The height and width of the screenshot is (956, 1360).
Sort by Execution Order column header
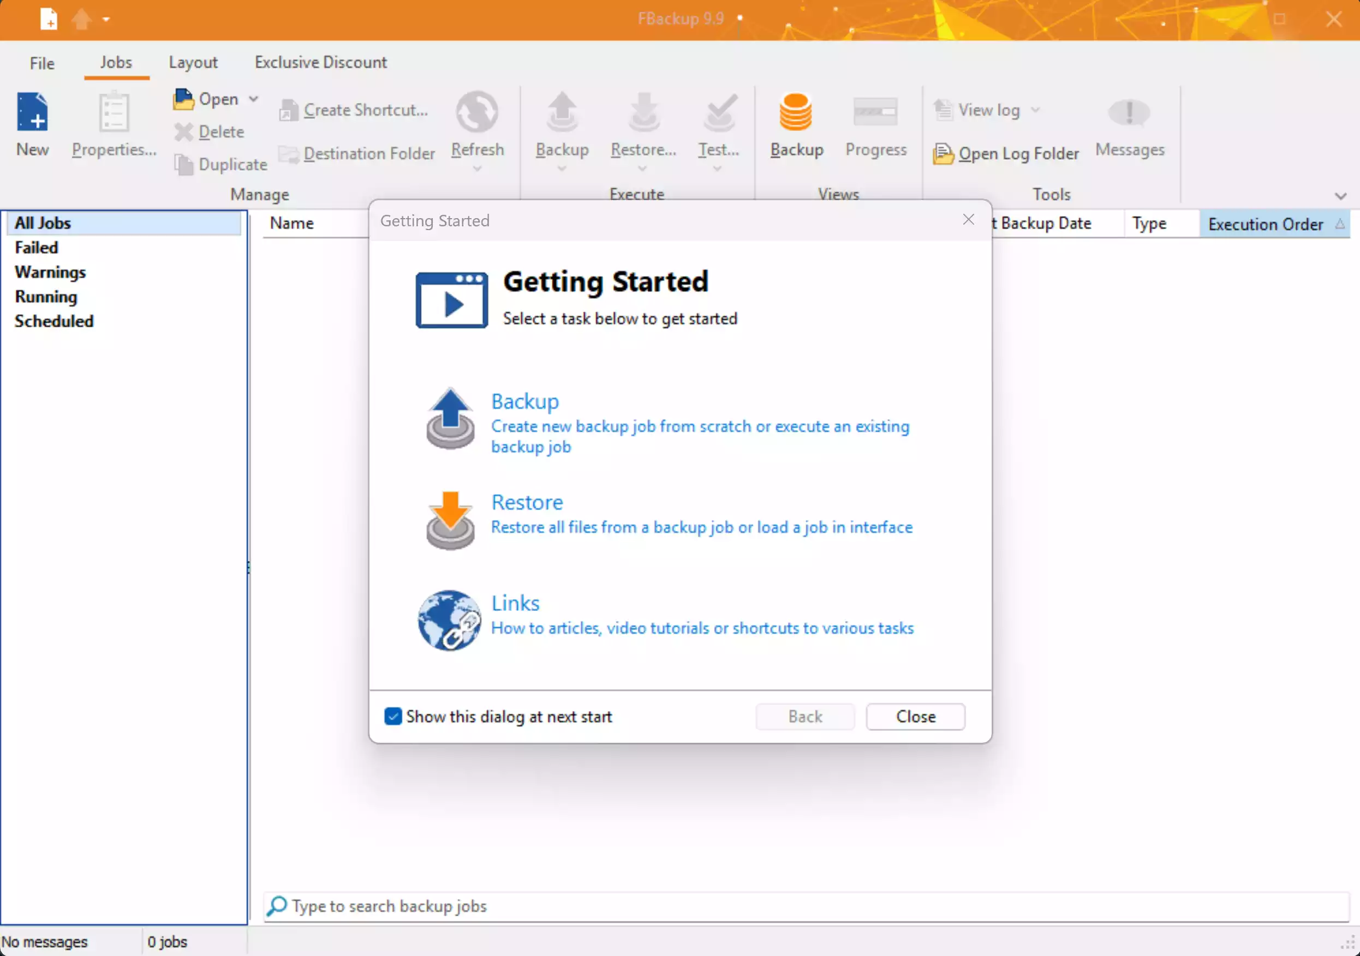[x=1265, y=224]
